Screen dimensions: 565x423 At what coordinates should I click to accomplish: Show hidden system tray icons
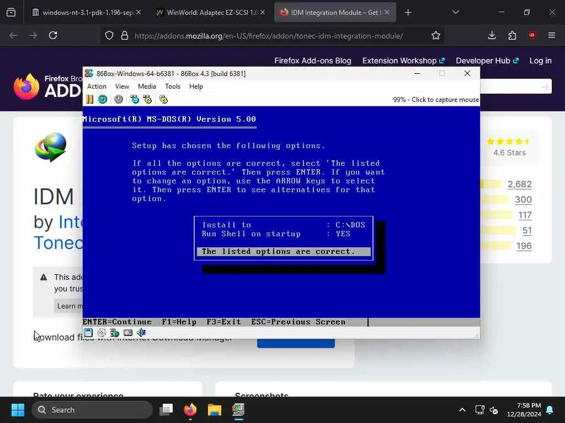click(462, 410)
